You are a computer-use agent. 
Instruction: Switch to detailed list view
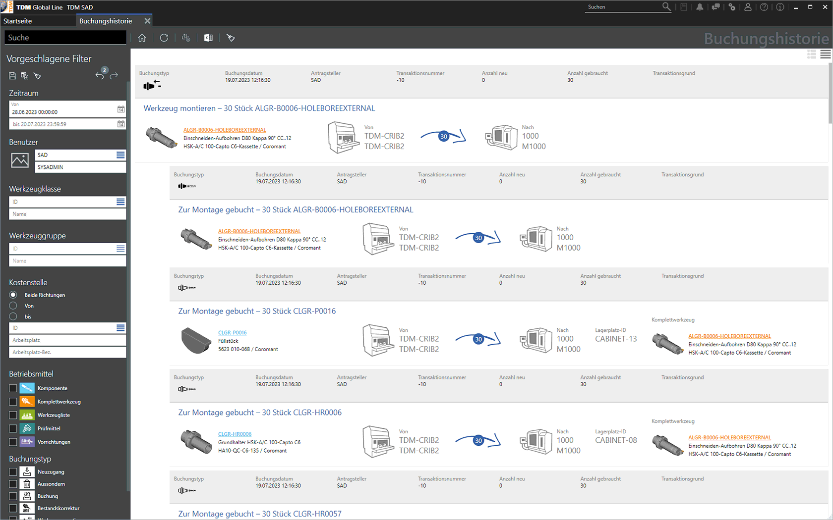pos(812,54)
